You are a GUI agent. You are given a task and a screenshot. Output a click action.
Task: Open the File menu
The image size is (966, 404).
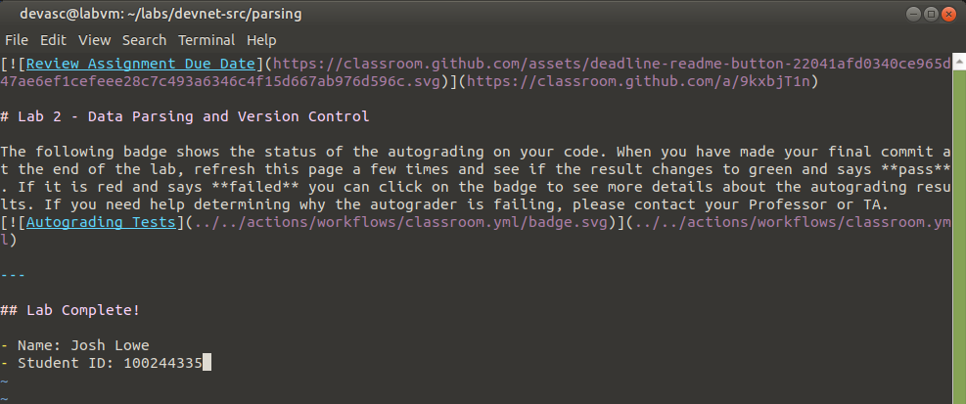tap(16, 40)
